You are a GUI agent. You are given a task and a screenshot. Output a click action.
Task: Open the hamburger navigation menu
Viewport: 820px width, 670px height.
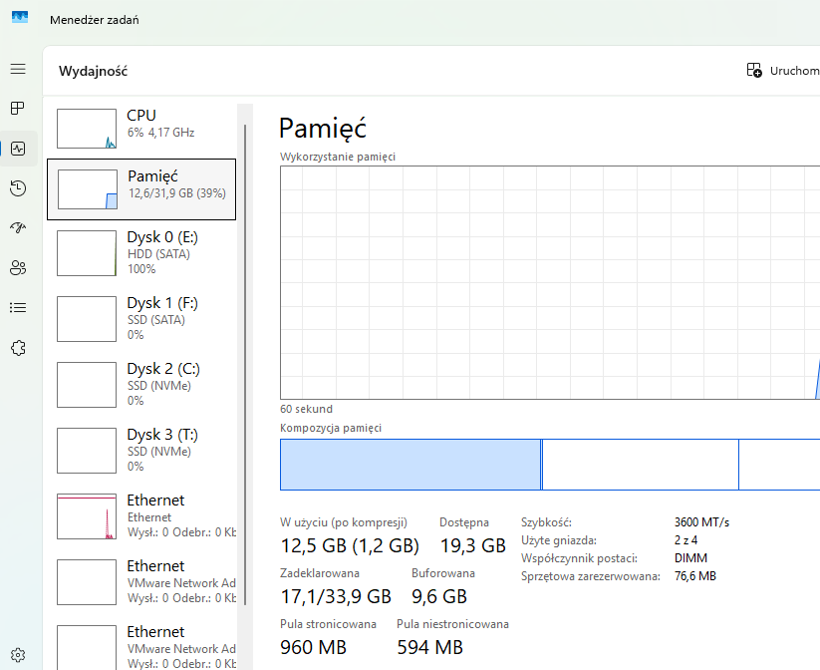pos(18,69)
